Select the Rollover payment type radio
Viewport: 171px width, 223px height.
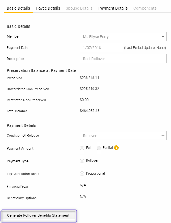coord(82,161)
